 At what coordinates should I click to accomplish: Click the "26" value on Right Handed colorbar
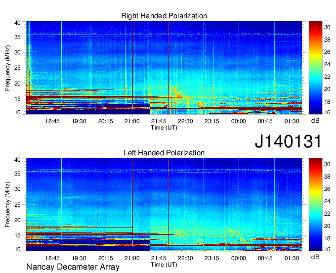[x=327, y=52]
